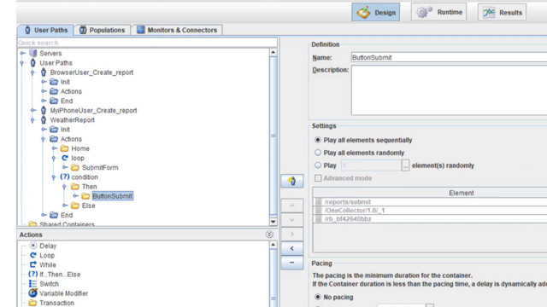
Task: Expand the MyiPhoneUser_Create_report node
Action: [x=33, y=110]
